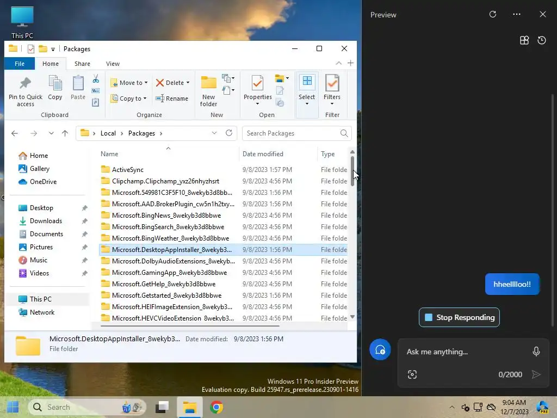The width and height of the screenshot is (557, 418).
Task: Collapse the ribbon with the chevron
Action: tap(339, 63)
